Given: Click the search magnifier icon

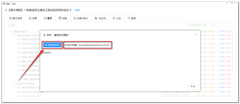Looking at the screenshot, I should tap(231, 25).
